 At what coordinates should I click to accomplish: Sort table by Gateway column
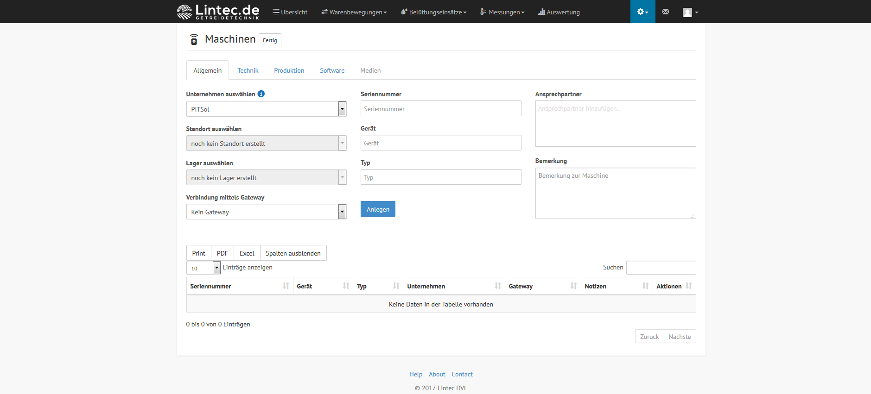tap(542, 286)
